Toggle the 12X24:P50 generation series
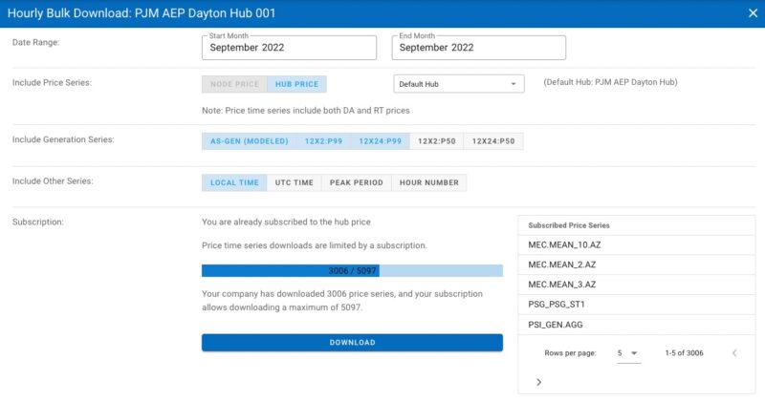The width and height of the screenshot is (765, 402). click(493, 141)
